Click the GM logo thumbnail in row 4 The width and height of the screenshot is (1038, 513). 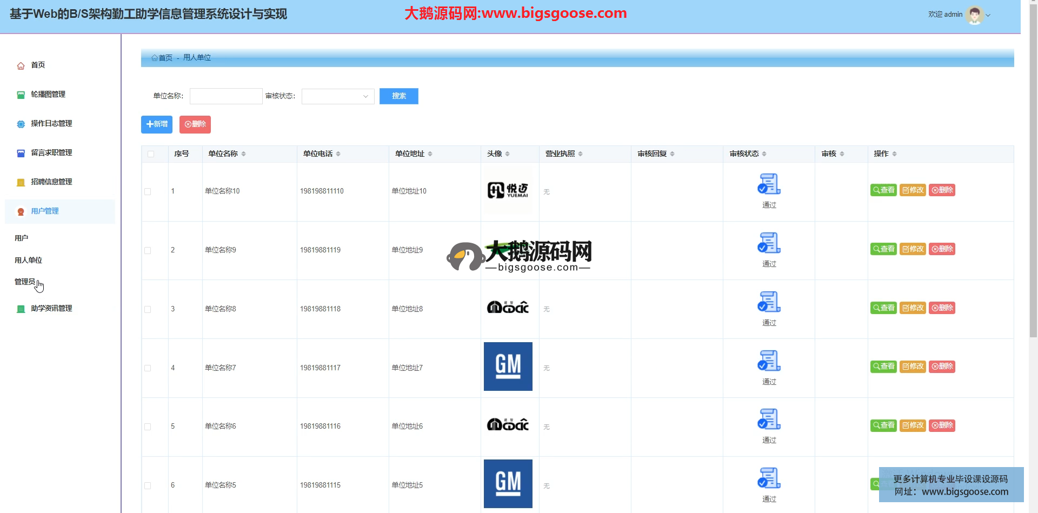pos(508,367)
